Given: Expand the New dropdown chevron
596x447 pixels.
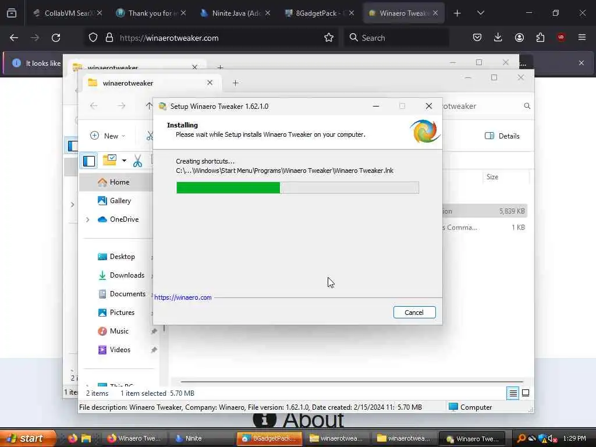Looking at the screenshot, I should pos(123,136).
